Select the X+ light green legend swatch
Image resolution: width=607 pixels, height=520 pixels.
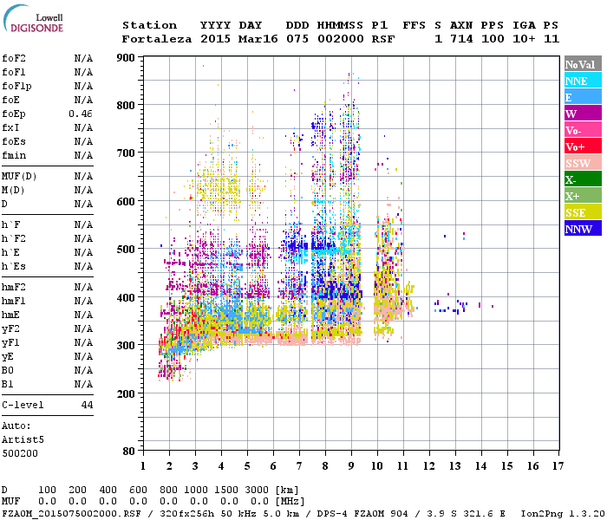click(583, 196)
